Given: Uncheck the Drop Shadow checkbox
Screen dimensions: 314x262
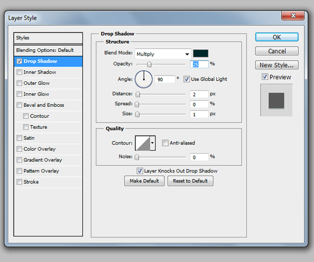Looking at the screenshot, I should (x=19, y=61).
